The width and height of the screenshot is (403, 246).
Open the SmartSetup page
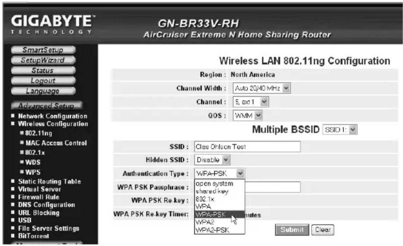(43, 50)
